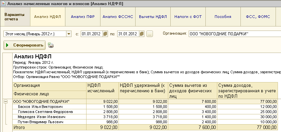The image size is (281, 132).
Task: Click the Период: Январь 2012 г. line
Action: click(x=33, y=63)
